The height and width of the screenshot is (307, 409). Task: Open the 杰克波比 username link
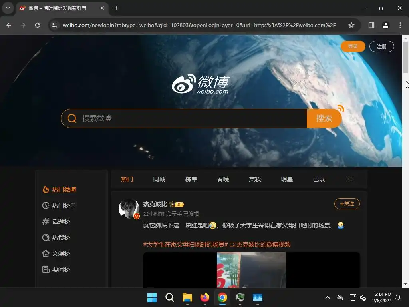click(x=155, y=204)
